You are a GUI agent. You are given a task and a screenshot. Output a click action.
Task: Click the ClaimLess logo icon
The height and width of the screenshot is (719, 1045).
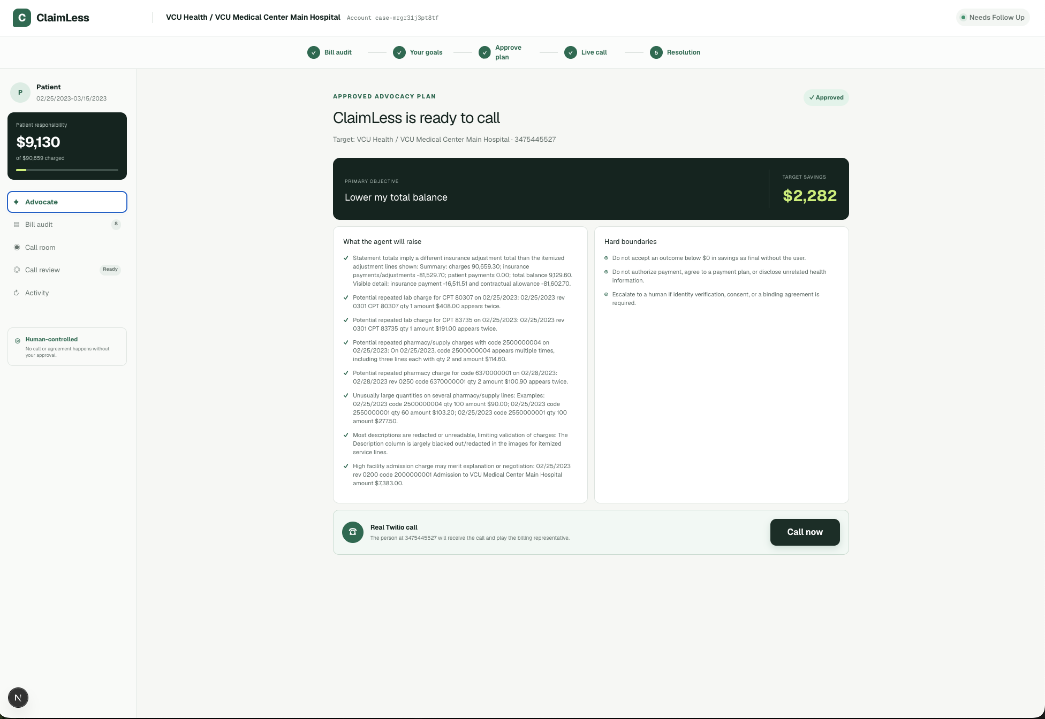point(22,18)
